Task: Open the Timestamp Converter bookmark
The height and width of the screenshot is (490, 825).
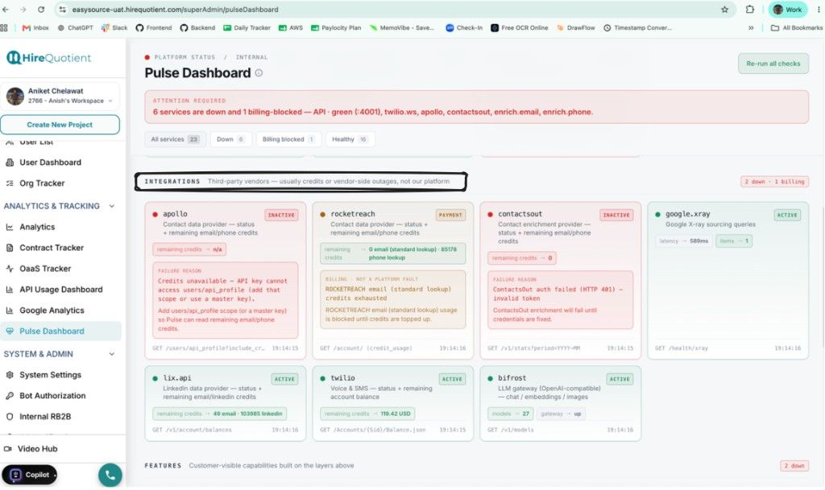Action: 638,28
